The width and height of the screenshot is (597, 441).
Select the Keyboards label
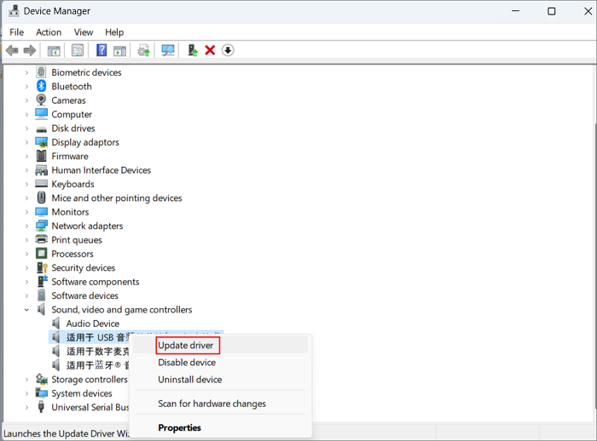(x=72, y=184)
